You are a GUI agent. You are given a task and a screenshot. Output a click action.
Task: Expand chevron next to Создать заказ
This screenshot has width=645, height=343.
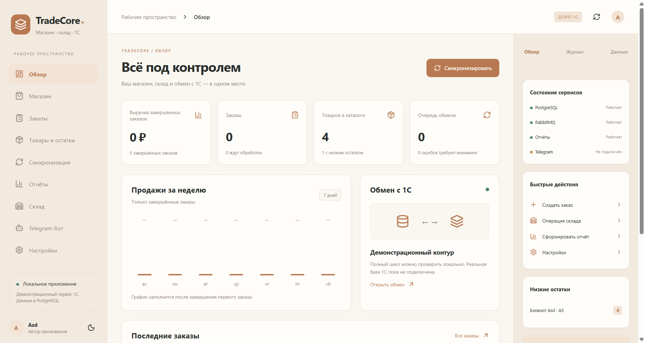[x=619, y=205]
